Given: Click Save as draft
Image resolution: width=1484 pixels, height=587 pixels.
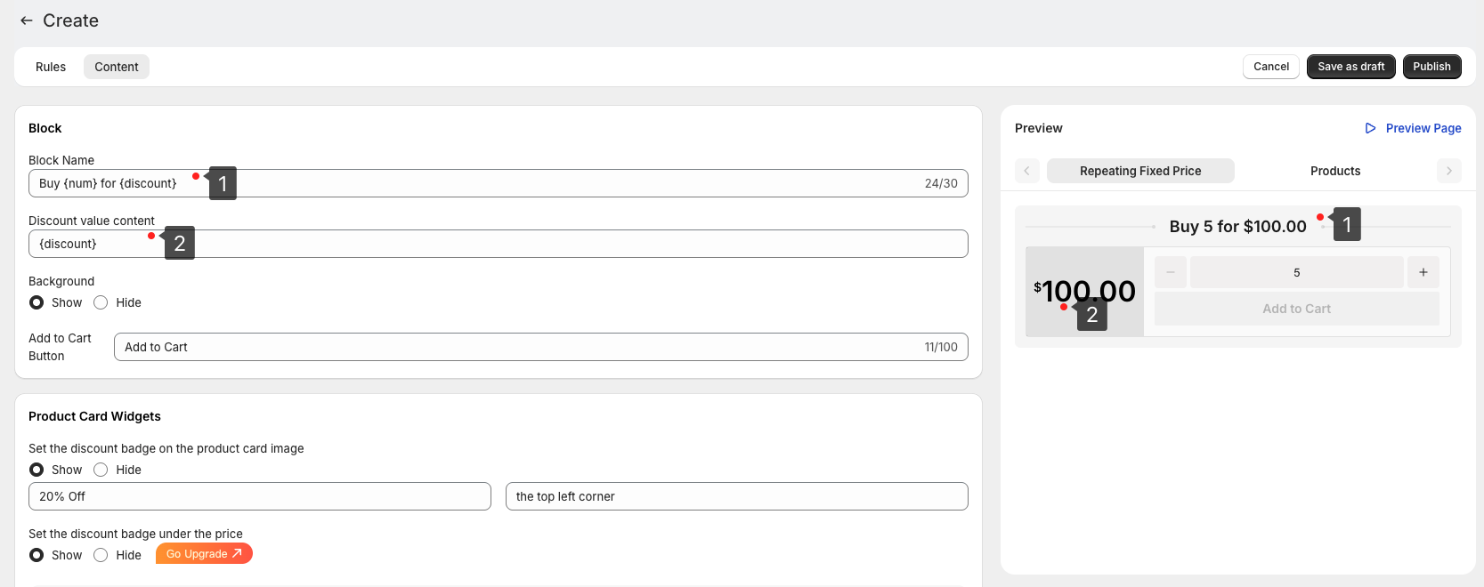Looking at the screenshot, I should pos(1350,67).
